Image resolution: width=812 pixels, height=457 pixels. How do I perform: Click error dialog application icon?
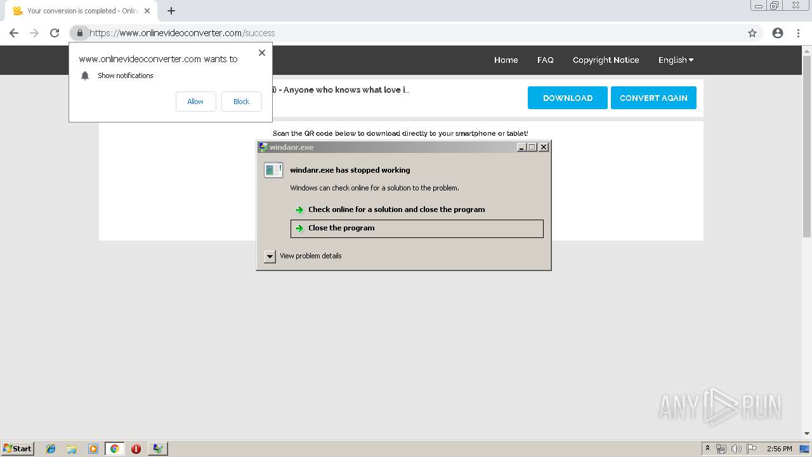(273, 169)
